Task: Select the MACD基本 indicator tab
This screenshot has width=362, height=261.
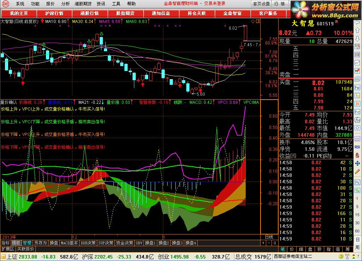Action: (69, 243)
